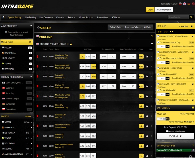Viewport: 195px width, 158px height.
Task: Remove Bournemouth AFC selection from bet slip
Action: point(193,52)
